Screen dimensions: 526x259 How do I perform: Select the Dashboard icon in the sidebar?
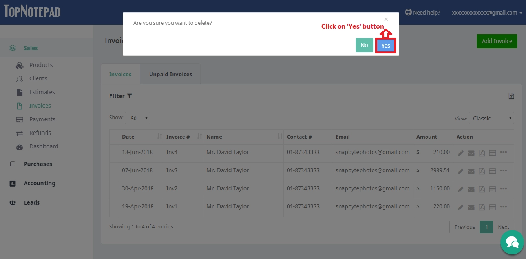click(x=20, y=146)
